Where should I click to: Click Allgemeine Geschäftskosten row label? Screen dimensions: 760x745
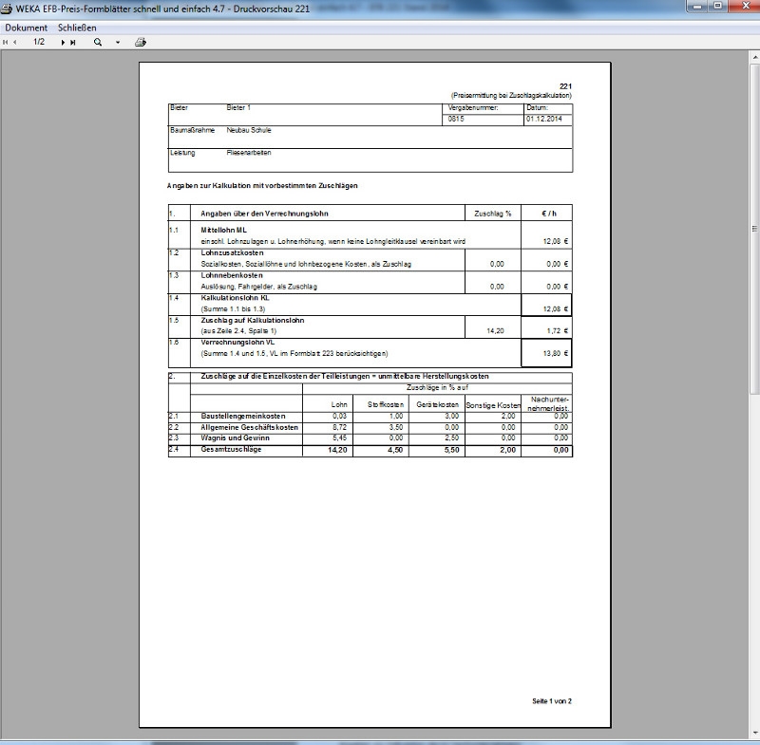(x=249, y=427)
